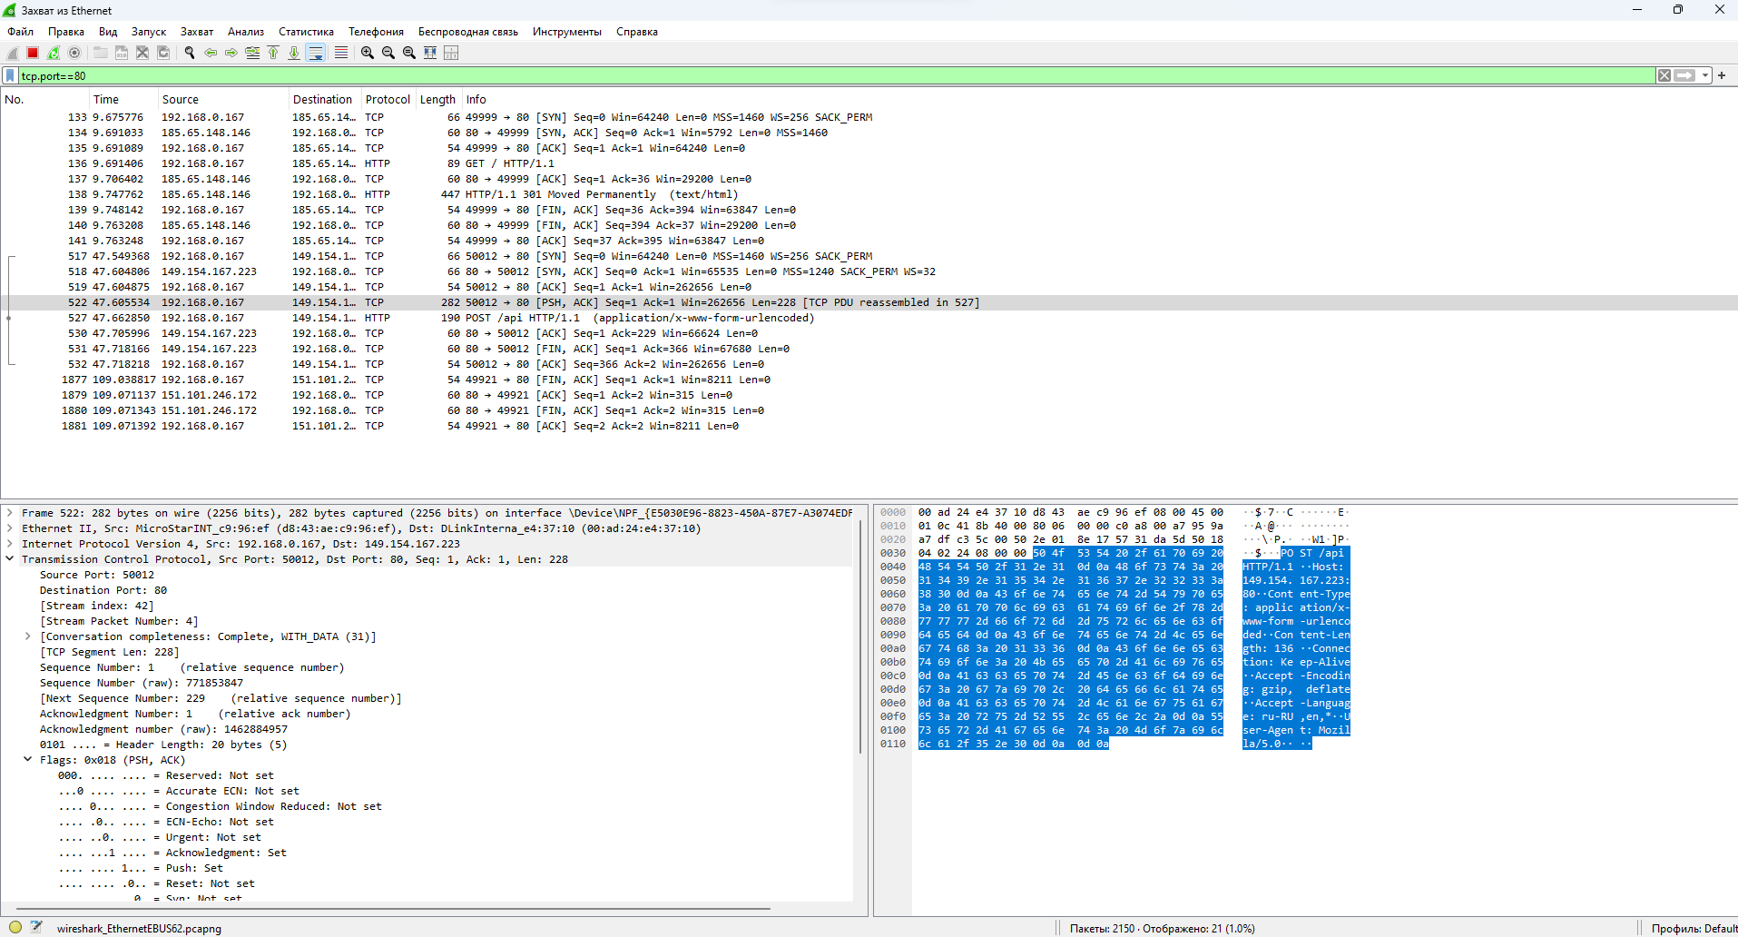Viewport: 1738px width, 937px height.
Task: Open recent display filters dropdown
Action: 1705,75
